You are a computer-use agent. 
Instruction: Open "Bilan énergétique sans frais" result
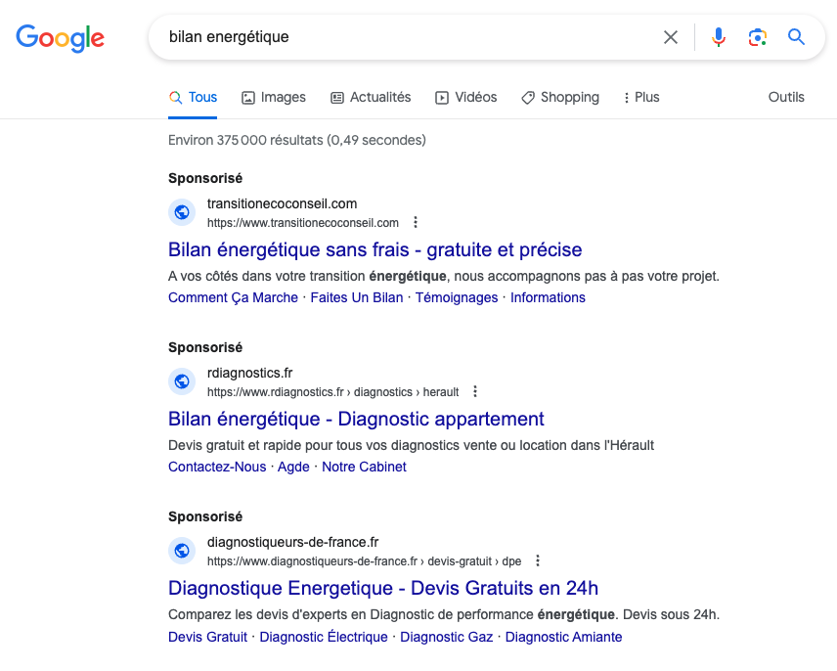[x=374, y=249]
